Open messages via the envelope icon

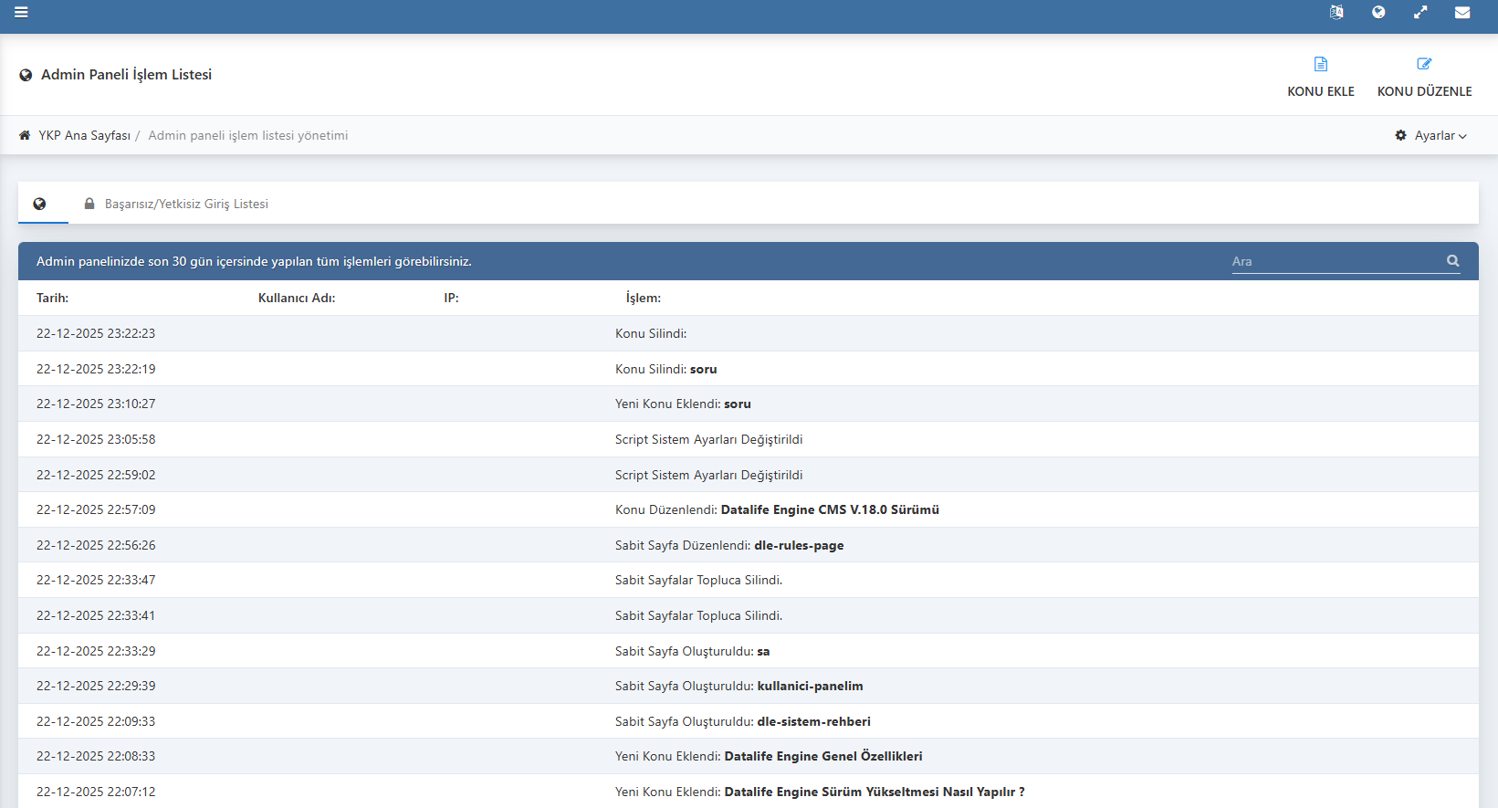pos(1462,13)
